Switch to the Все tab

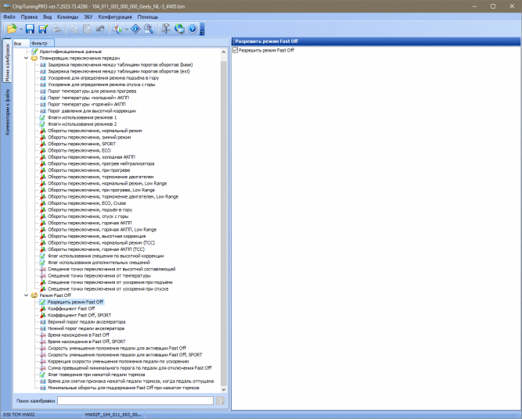(21, 43)
